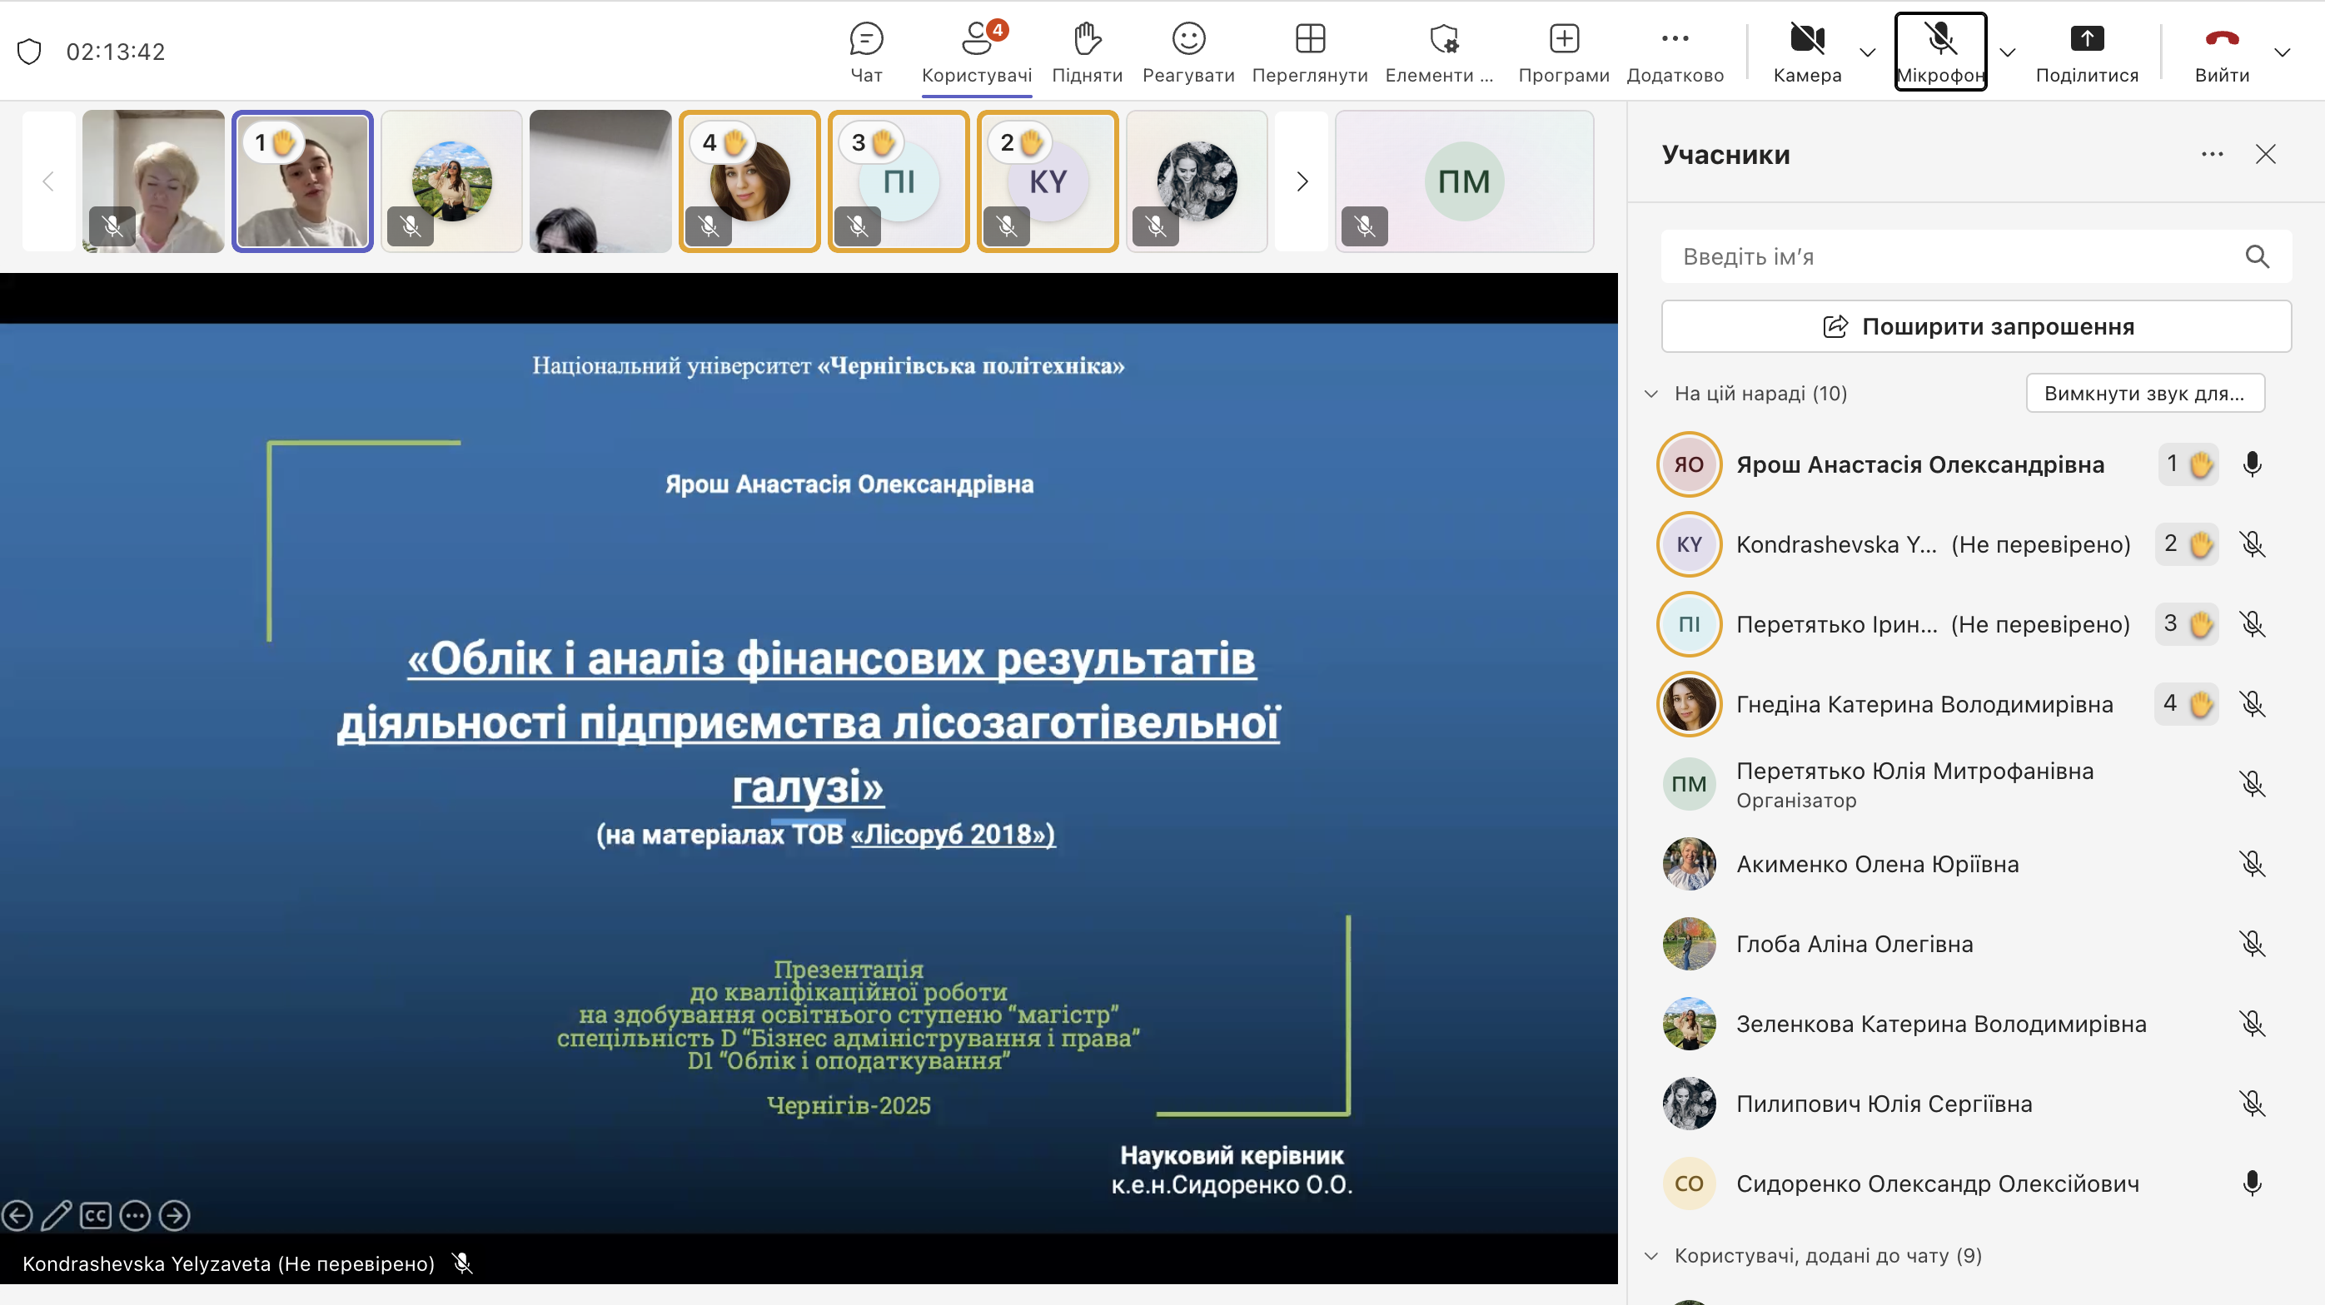Click the Share screen icon
2325x1305 pixels.
[x=2086, y=40]
